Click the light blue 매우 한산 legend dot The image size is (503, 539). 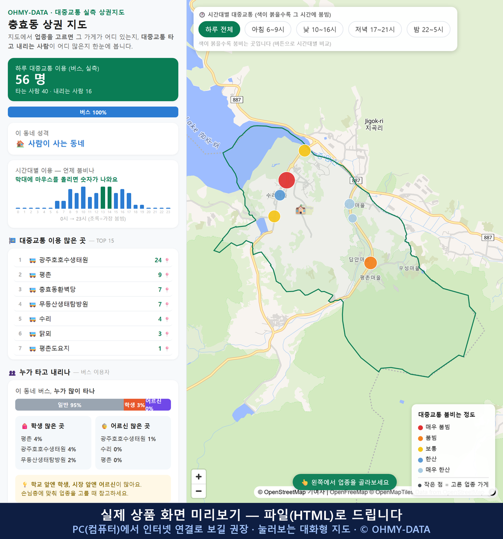pos(420,470)
